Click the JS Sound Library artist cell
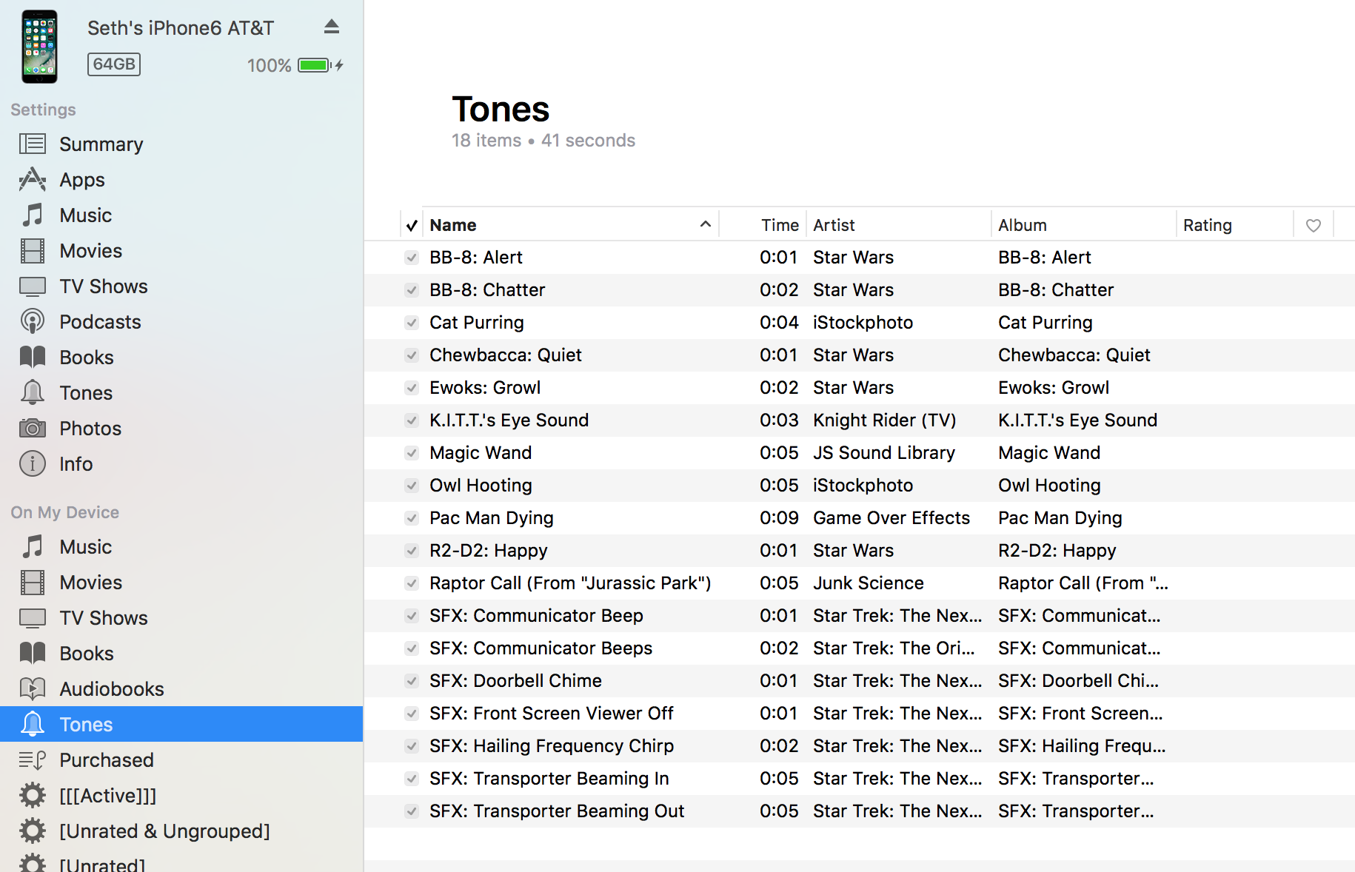Viewport: 1355px width, 872px height. coord(884,453)
